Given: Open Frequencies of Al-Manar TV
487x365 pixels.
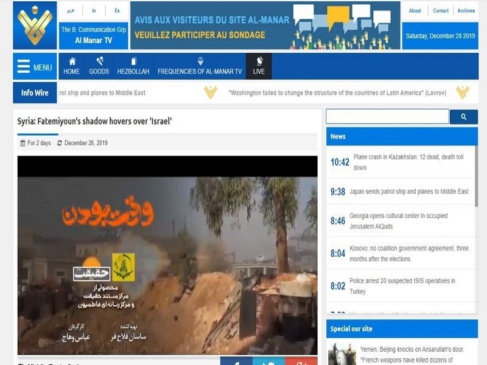Looking at the screenshot, I should pos(200,66).
